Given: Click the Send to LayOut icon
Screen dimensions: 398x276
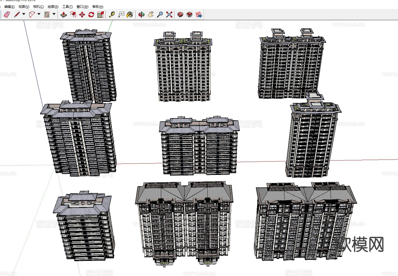Looking at the screenshot, I should point(199,14).
